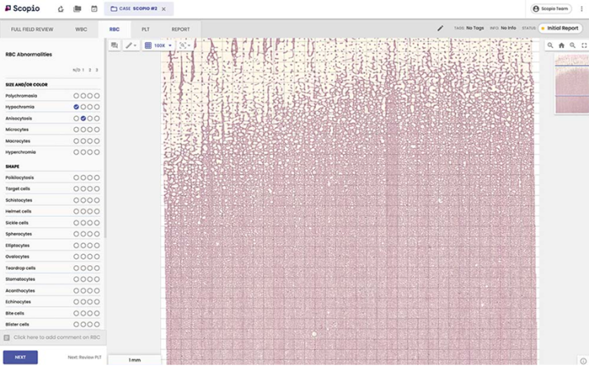
Task: Click the region-select icon in viewer toolbar
Action: (x=182, y=45)
